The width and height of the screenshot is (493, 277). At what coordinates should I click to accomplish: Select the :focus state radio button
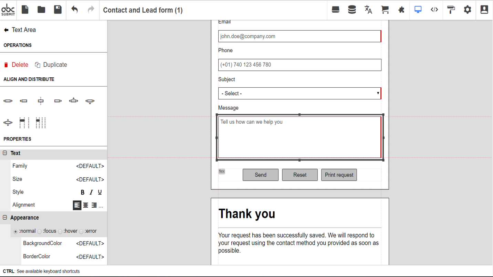(39, 231)
